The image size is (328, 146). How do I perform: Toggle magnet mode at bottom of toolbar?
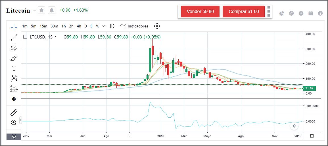14,137
